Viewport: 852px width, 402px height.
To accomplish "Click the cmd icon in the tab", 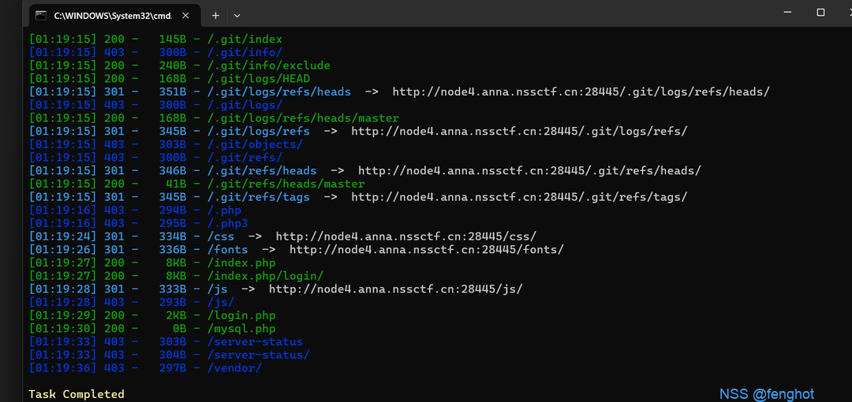I will pyautogui.click(x=41, y=15).
